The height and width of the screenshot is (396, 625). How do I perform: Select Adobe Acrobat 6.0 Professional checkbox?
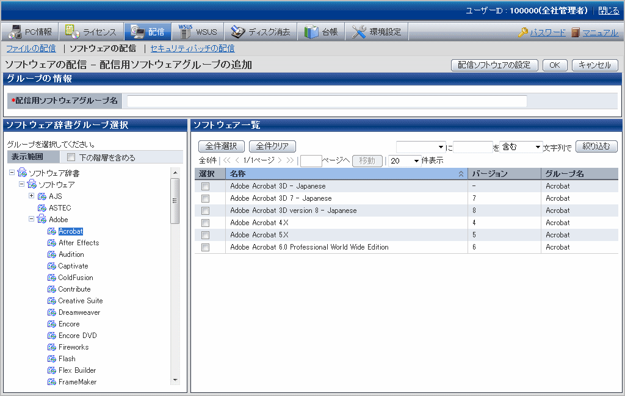click(206, 247)
